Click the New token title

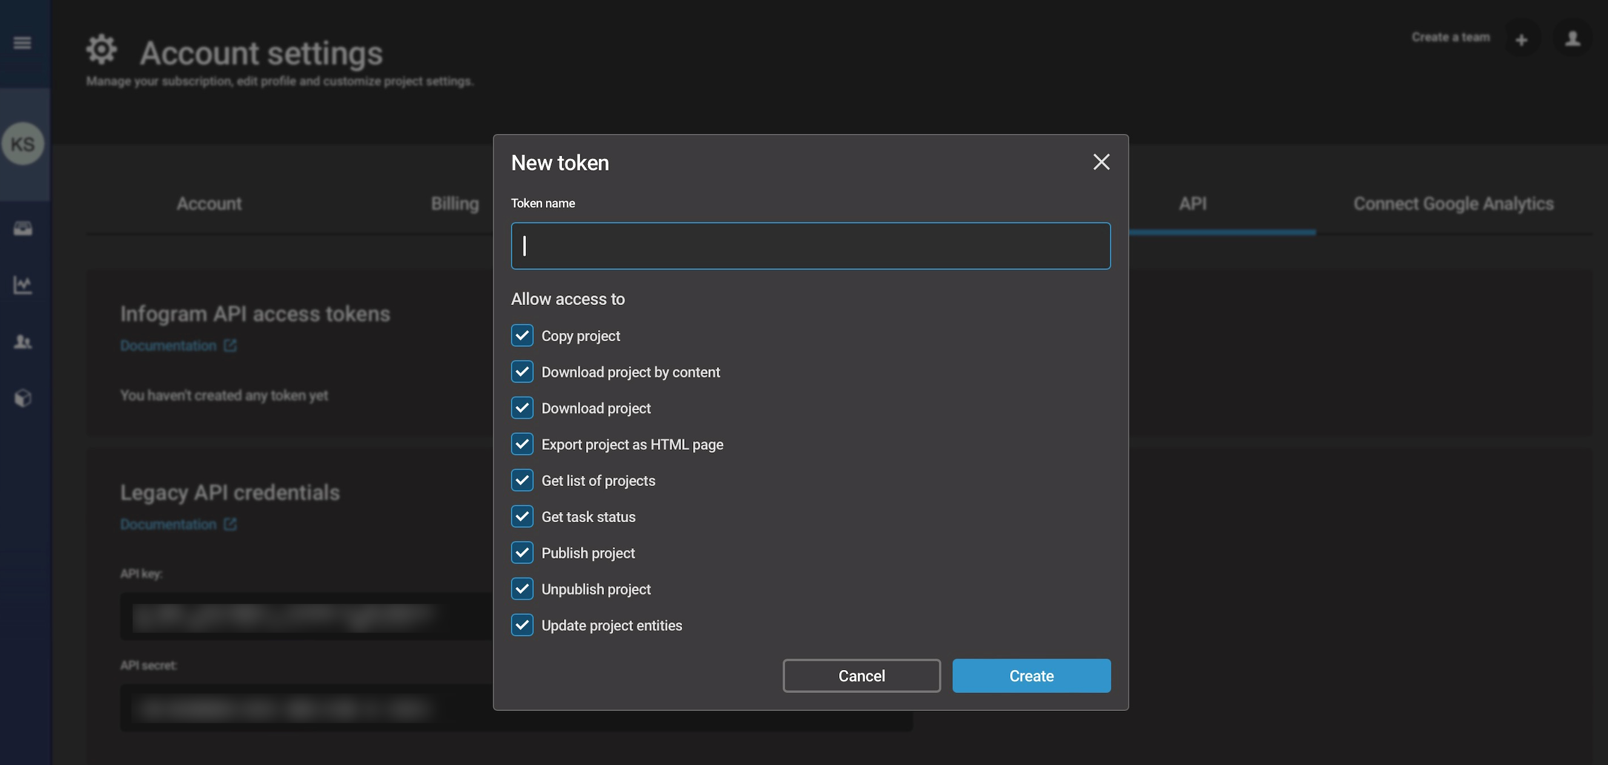[560, 163]
